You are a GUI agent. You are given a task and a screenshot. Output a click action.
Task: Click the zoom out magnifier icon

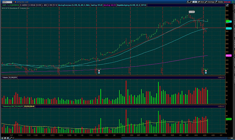[8, 138]
